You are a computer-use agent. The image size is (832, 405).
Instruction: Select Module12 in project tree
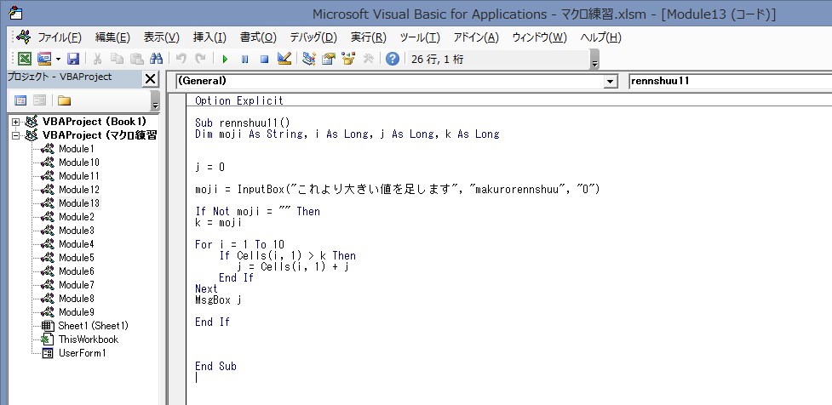pos(78,190)
